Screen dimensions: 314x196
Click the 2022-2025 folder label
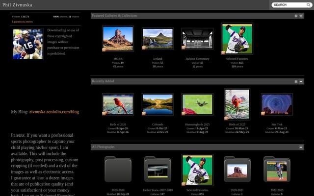[x=277, y=190]
